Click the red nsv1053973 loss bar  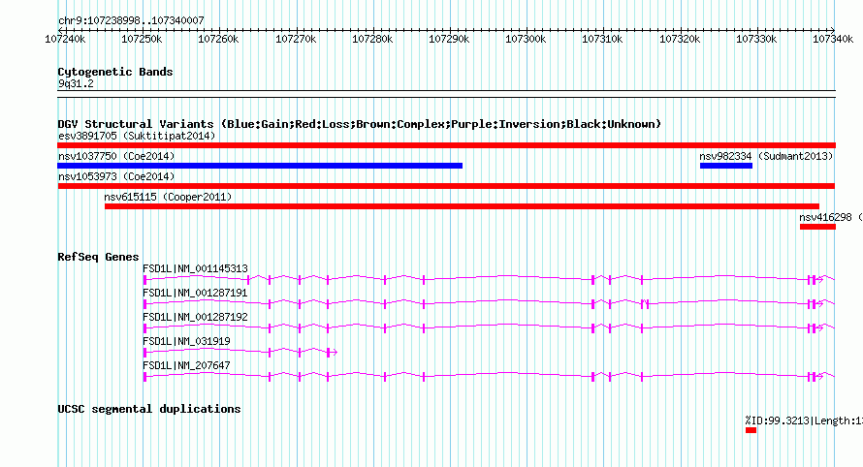pos(446,186)
